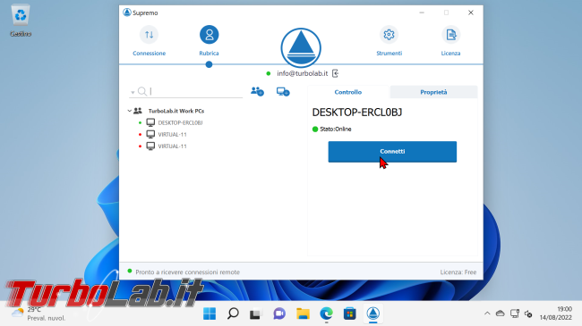Click the Supremo sailboat logo
This screenshot has width=582, height=326.
(301, 48)
